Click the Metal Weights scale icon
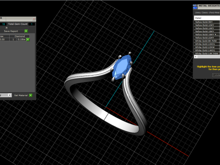 (x=195, y=6)
